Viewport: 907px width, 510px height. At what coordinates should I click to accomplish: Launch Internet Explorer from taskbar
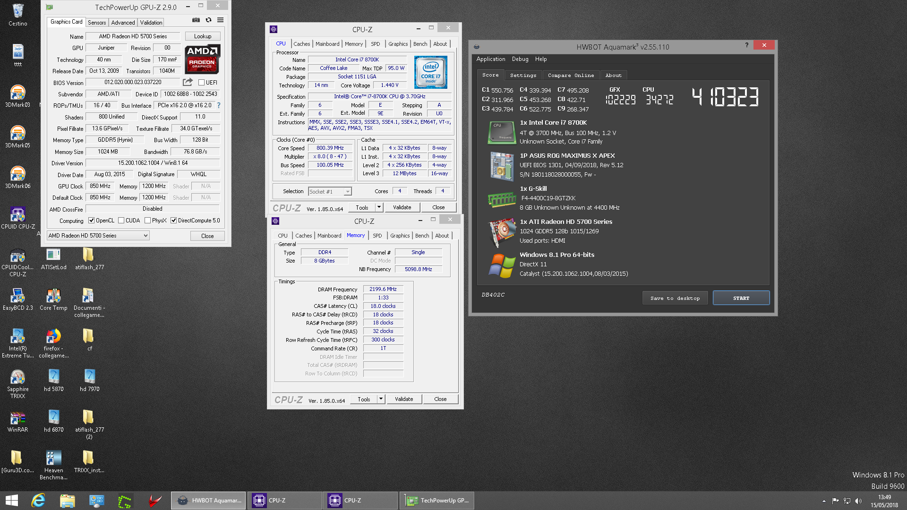point(38,501)
